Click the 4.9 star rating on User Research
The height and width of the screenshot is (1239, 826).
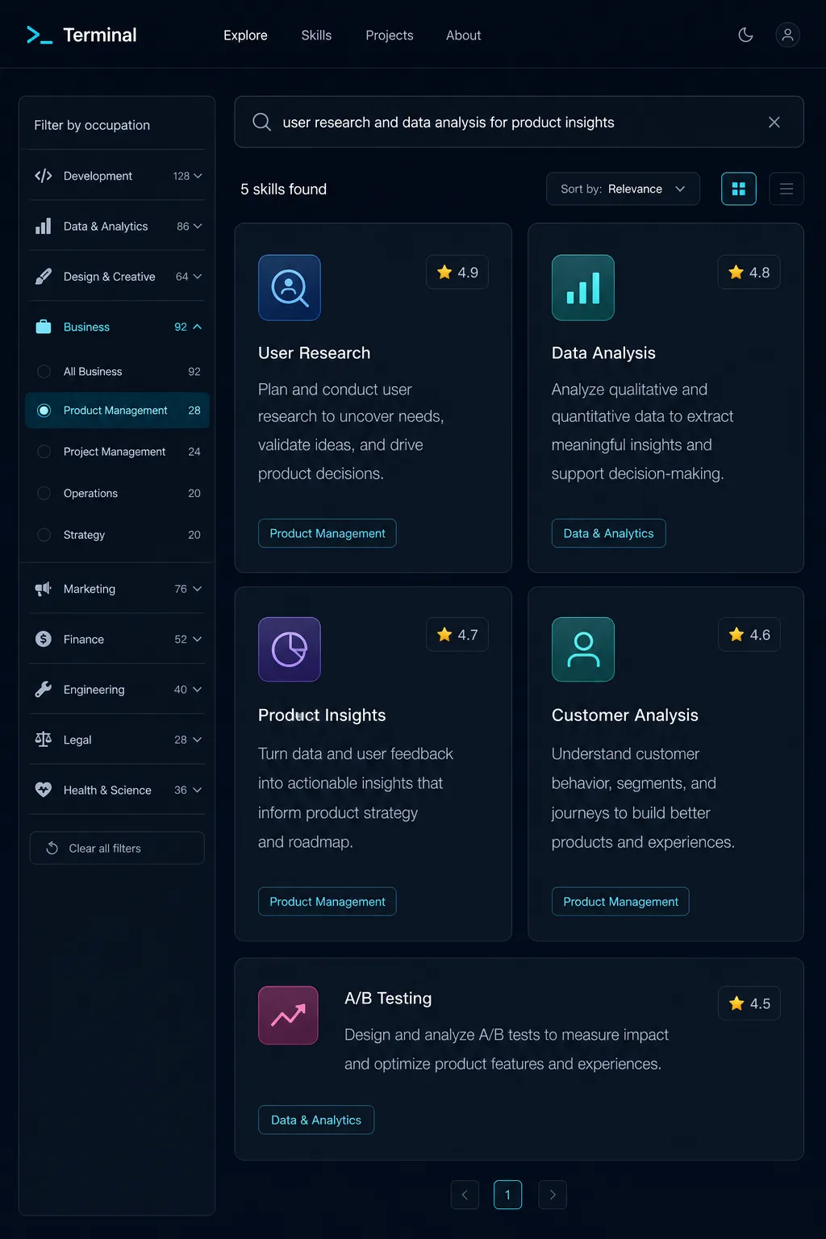pos(457,272)
